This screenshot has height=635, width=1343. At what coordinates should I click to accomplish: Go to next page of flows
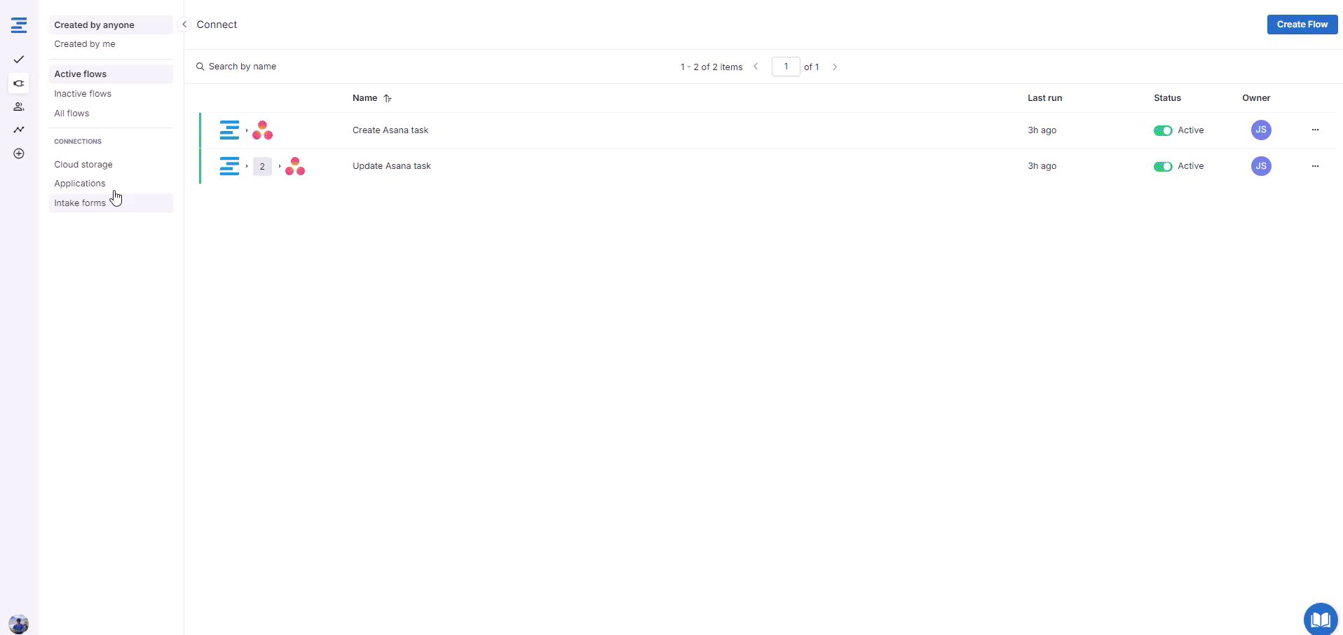click(x=835, y=67)
